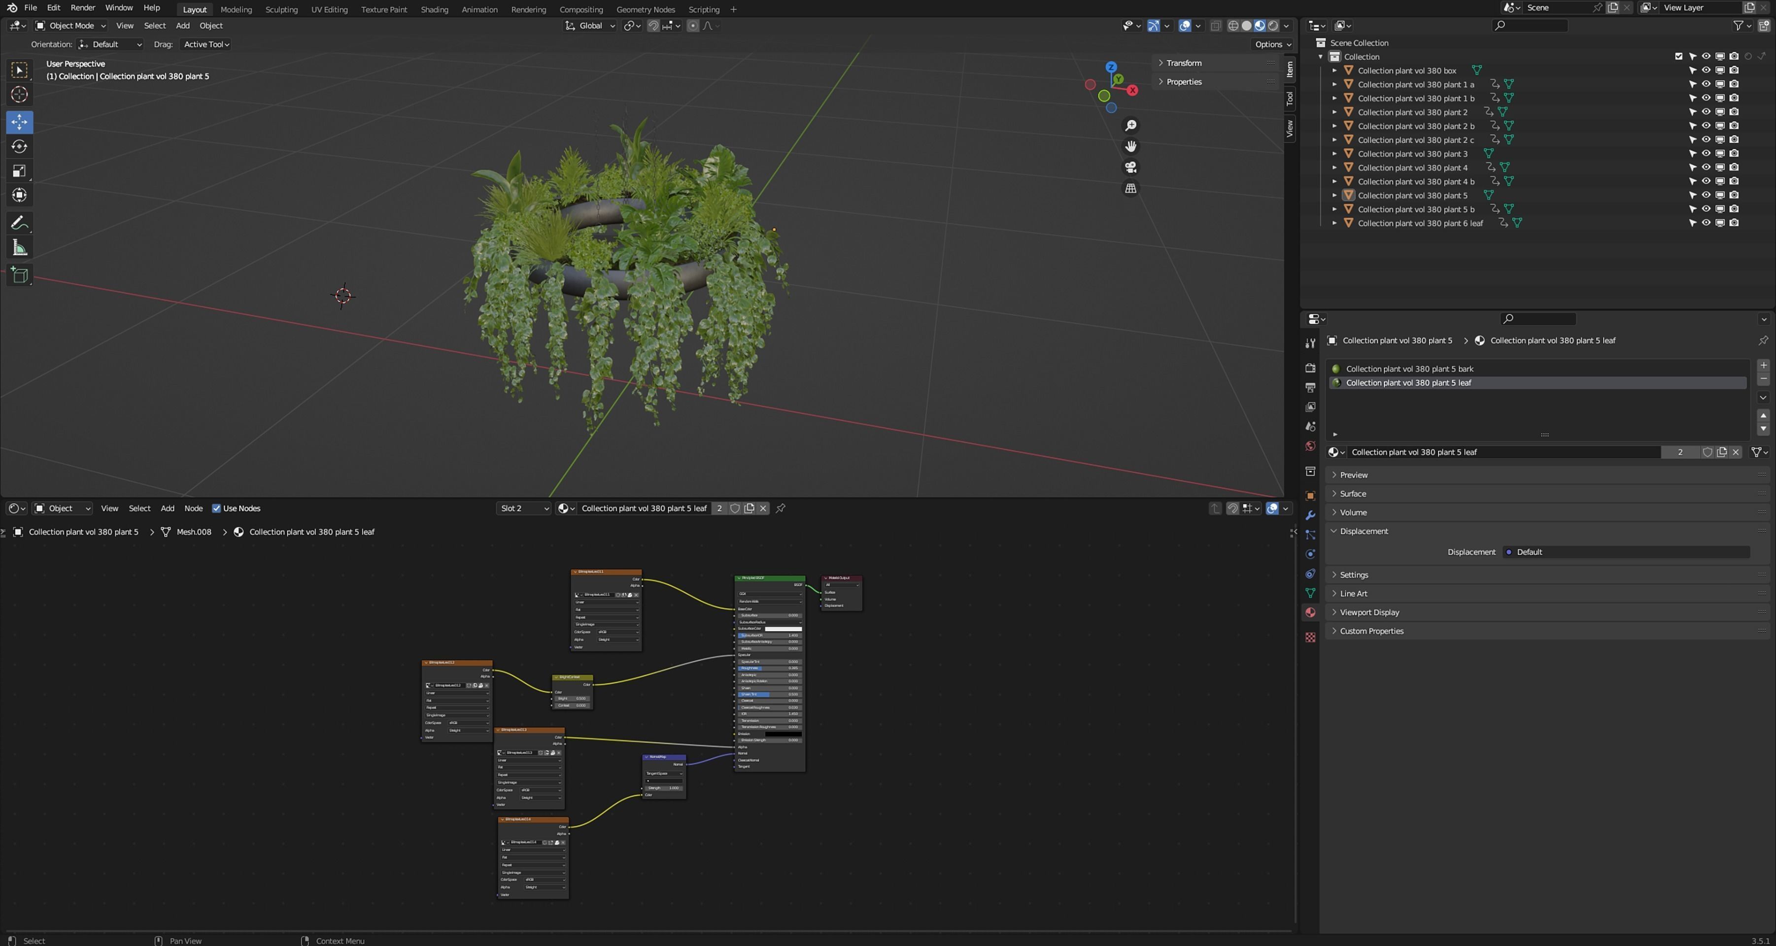This screenshot has height=946, width=1776.
Task: Activate the Transform tool
Action: [x=19, y=195]
